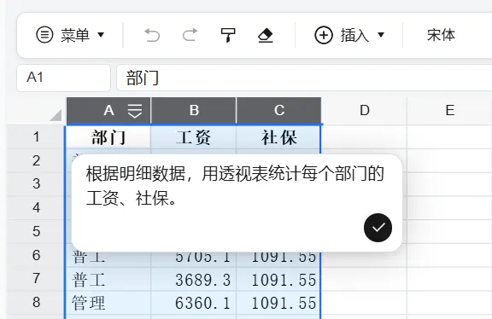Select 1091.55 cell in row 8
Image resolution: width=492 pixels, height=319 pixels.
tap(278, 303)
